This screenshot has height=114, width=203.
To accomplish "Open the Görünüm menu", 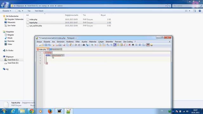I will point(61,42).
